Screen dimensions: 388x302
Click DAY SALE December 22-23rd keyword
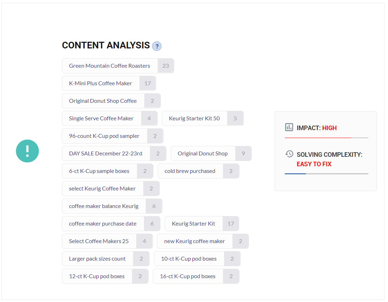coord(114,154)
